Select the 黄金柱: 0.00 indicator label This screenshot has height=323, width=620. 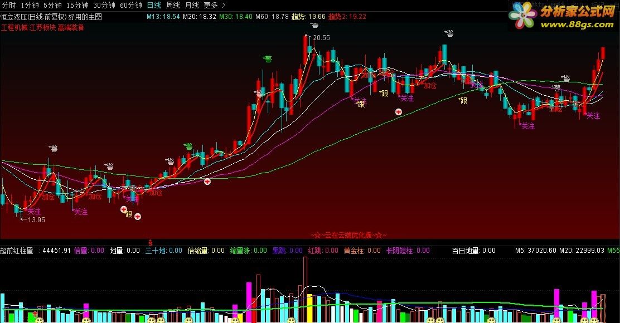(x=362, y=251)
